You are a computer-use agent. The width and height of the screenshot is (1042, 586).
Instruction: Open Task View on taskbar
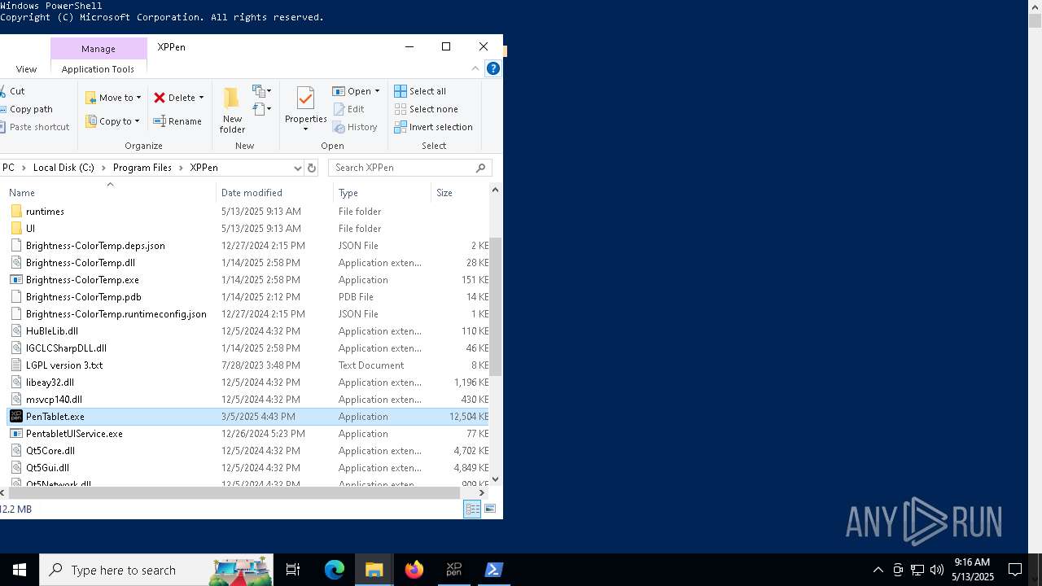click(294, 570)
